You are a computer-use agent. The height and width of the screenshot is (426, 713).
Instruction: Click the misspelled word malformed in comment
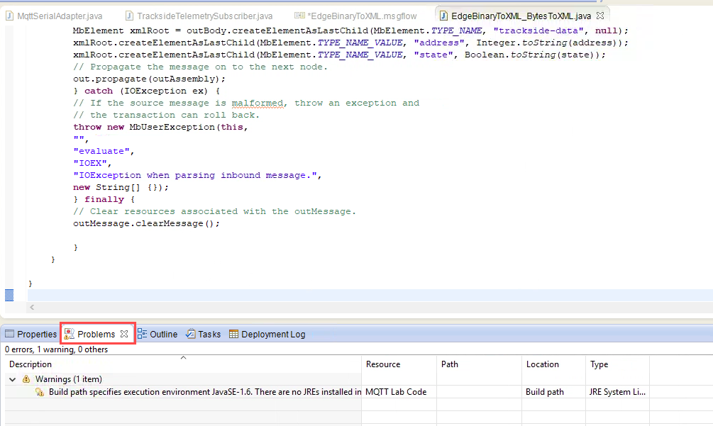[258, 103]
